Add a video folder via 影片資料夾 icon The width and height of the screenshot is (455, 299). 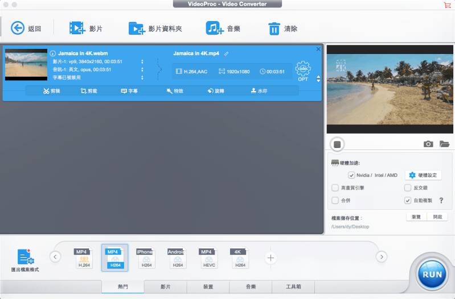click(136, 28)
